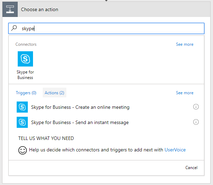The image size is (213, 185).
Task: Click the Choose an action header icon
Action: [10, 9]
